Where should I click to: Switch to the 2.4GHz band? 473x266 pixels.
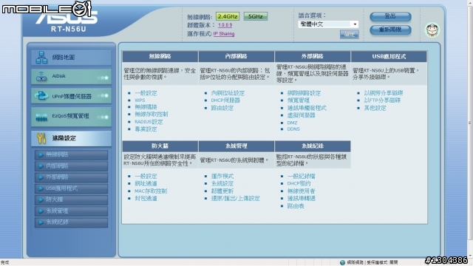click(228, 16)
